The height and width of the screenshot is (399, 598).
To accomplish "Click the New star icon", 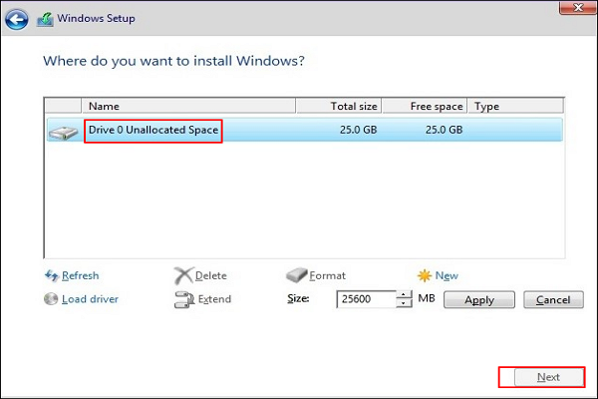I will pos(425,275).
